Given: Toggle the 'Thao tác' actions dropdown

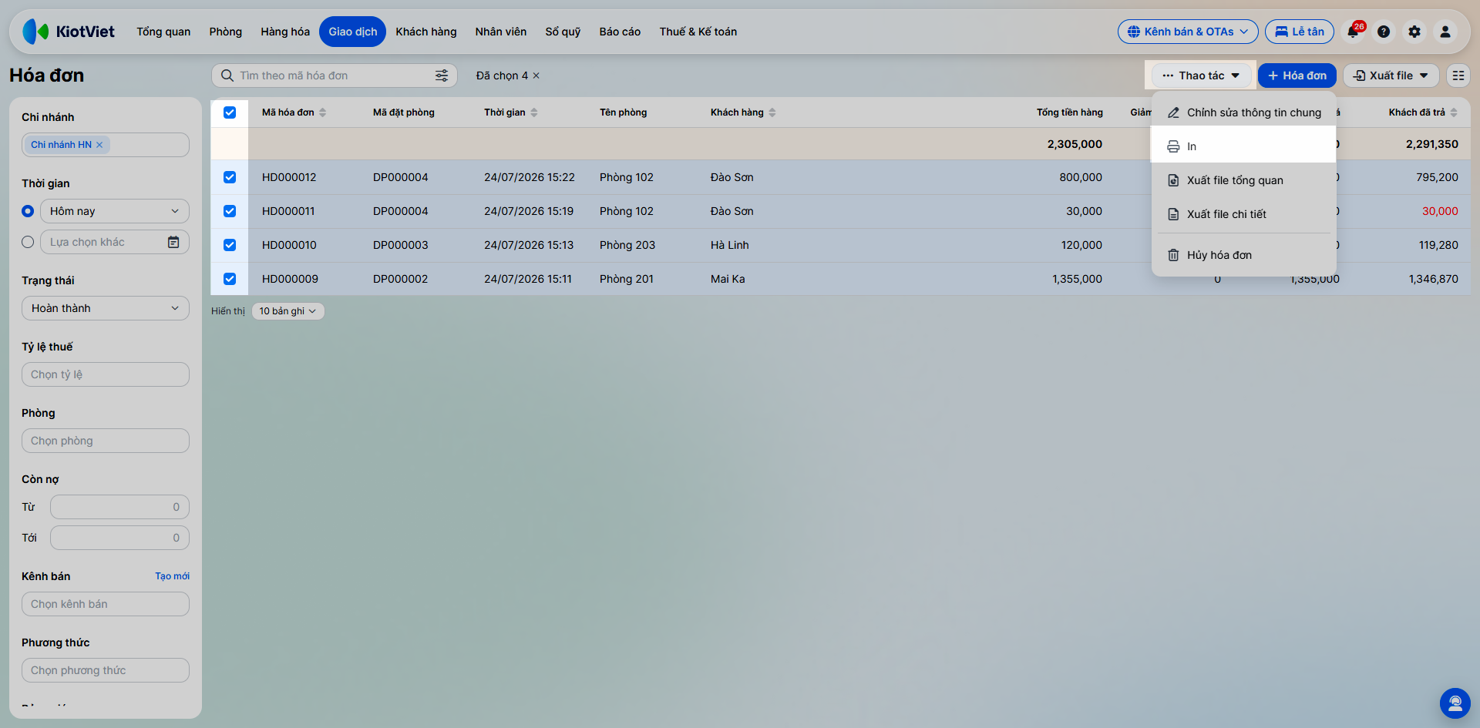Looking at the screenshot, I should (1201, 75).
